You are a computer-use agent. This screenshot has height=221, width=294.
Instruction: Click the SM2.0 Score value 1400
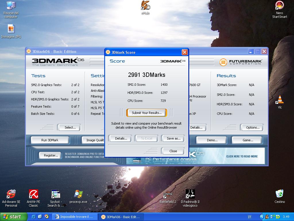164,85
